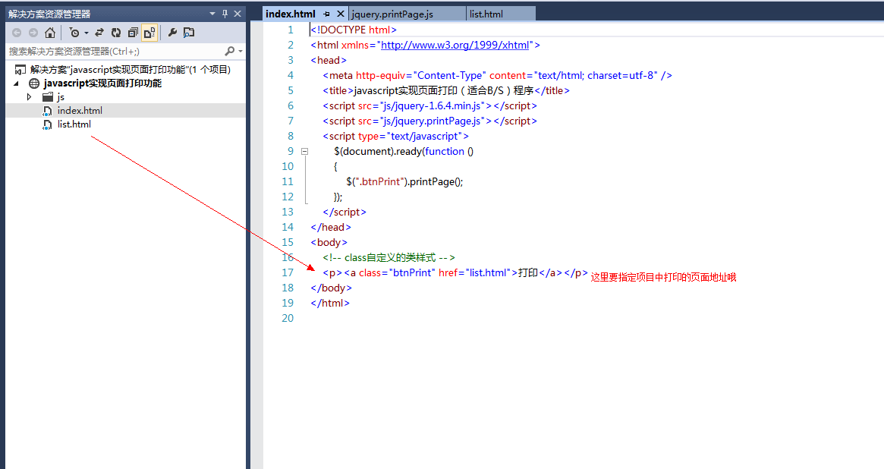Screen dimensions: 884x469
Task: Click line number 1 in the gutter
Action: (291, 30)
